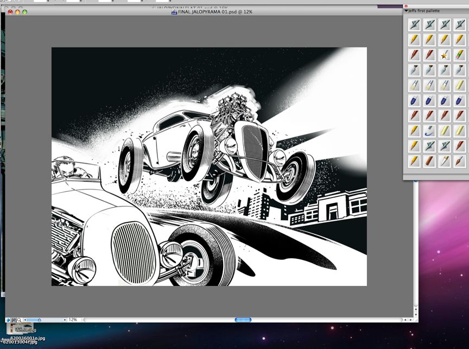Select the pale yellow stick in the fifth row

[459, 85]
